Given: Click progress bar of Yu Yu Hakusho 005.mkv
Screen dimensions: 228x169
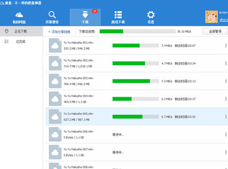Looking at the screenshot, I should [135, 117].
